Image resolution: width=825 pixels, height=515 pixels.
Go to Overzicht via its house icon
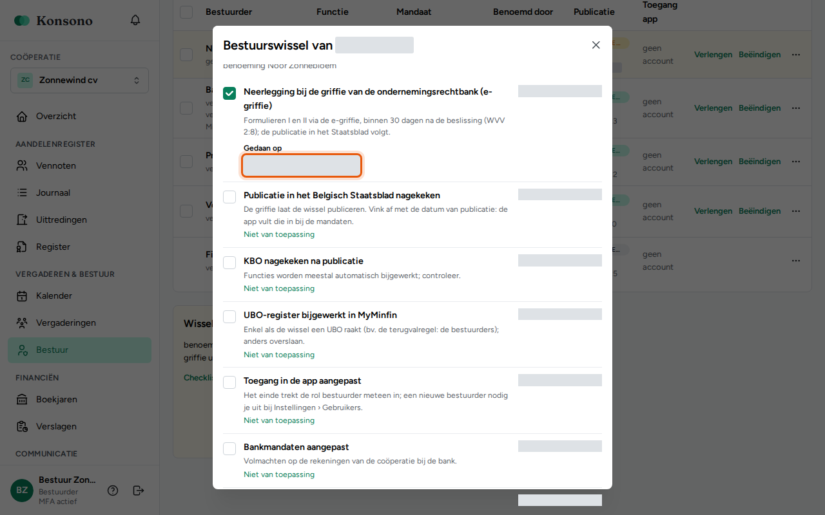click(x=23, y=117)
